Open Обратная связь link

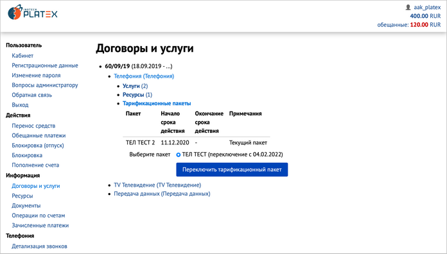point(31,95)
